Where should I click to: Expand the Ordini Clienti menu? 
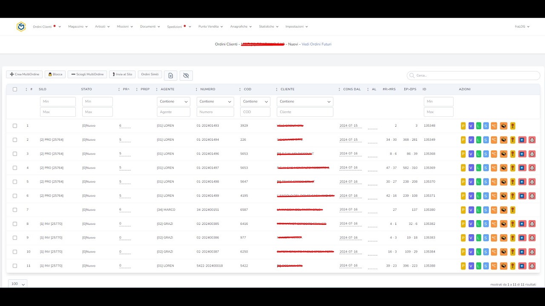(x=47, y=26)
